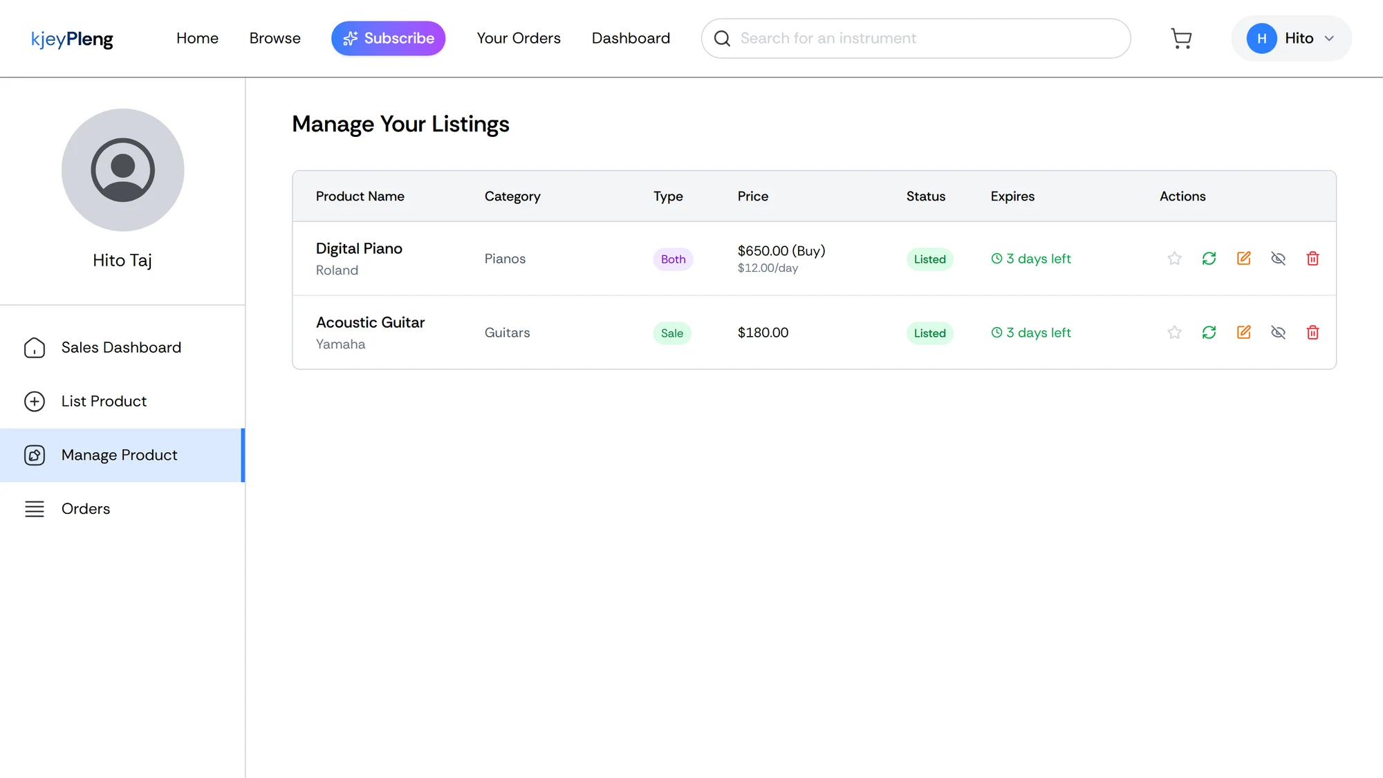1383x778 pixels.
Task: Navigate to Browse
Action: (x=275, y=39)
